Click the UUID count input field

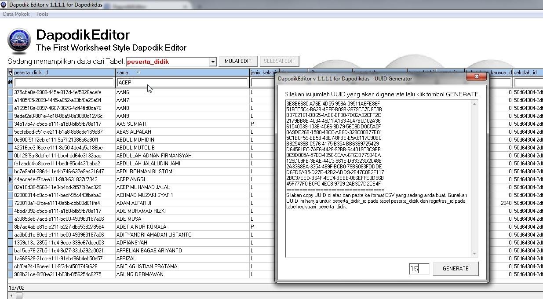click(419, 269)
